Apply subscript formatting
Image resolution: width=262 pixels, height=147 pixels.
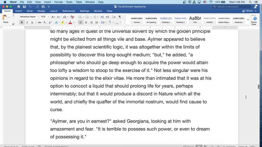(45, 22)
